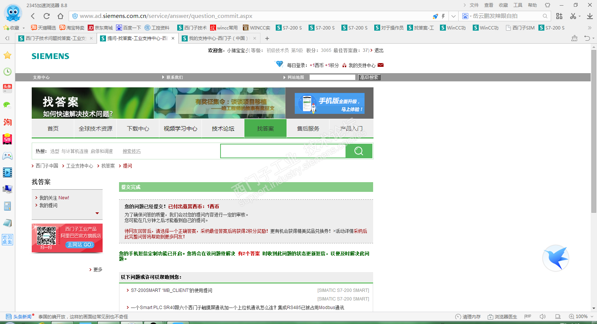Switch to the 西门子技术问题找答案 tab
Image resolution: width=597 pixels, height=324 pixels.
[56, 38]
